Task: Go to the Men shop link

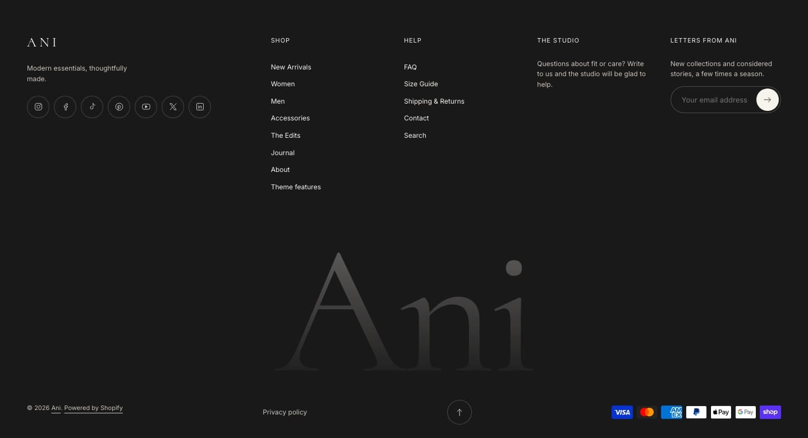Action: pos(278,101)
